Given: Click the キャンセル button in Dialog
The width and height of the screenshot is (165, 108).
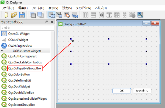Looking at the screenshot, I should pyautogui.click(x=142, y=91).
